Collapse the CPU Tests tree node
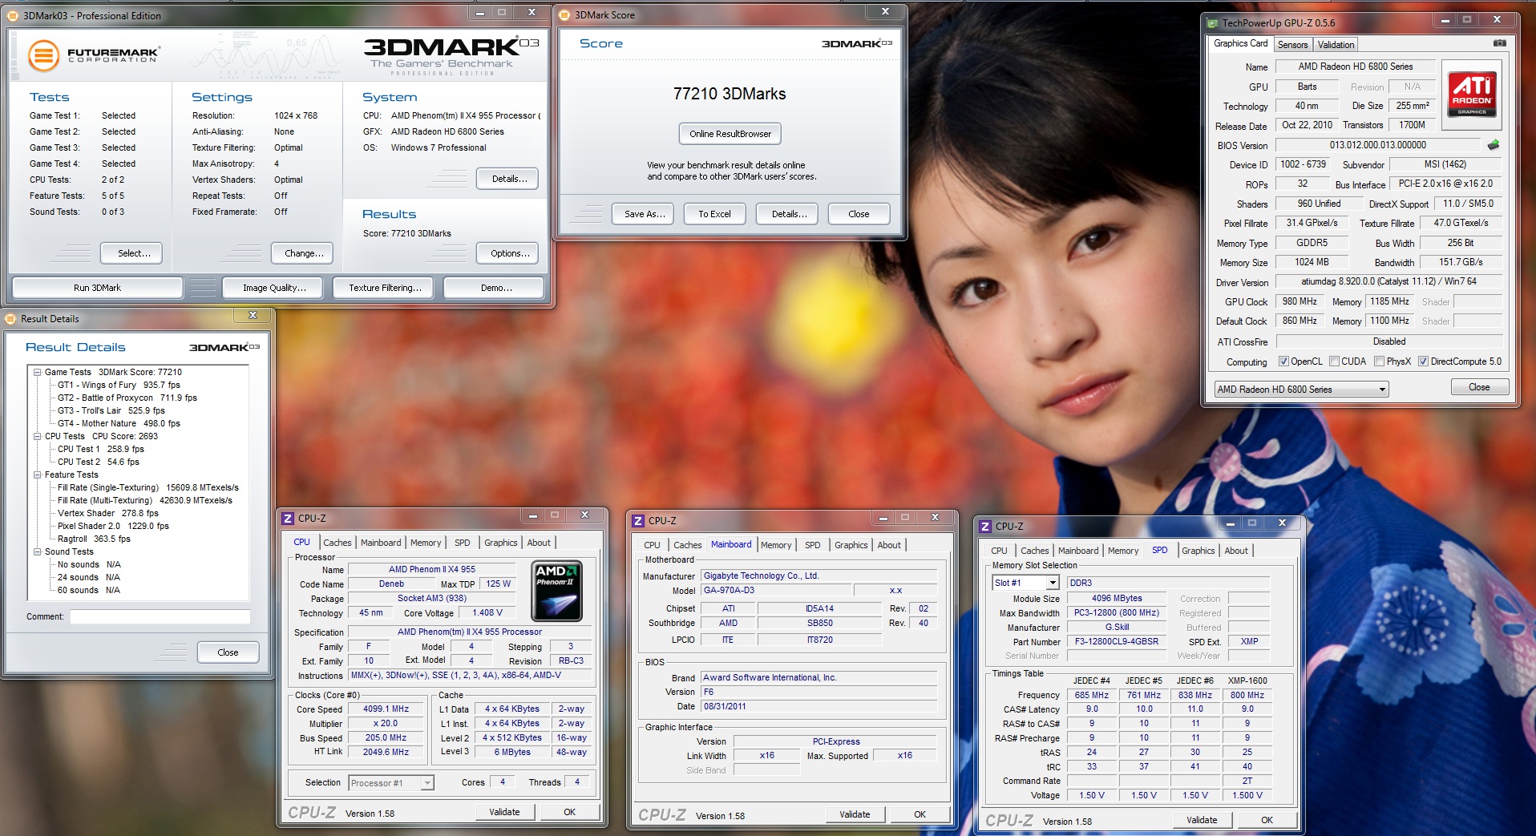This screenshot has width=1536, height=836. tap(37, 436)
